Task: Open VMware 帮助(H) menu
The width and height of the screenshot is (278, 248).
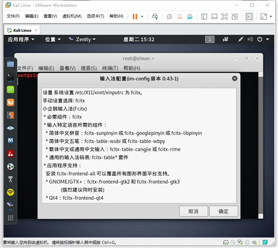Action: [x=117, y=16]
